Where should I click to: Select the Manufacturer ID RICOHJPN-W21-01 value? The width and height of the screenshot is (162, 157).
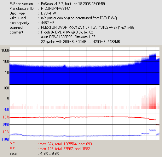56,9
